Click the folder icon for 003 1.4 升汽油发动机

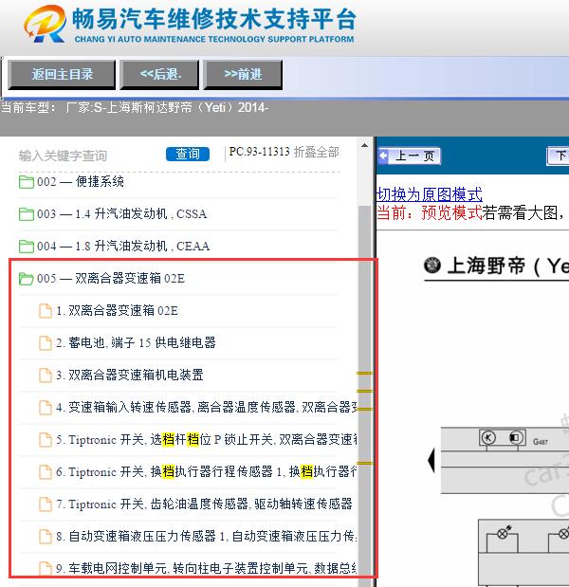tap(27, 214)
